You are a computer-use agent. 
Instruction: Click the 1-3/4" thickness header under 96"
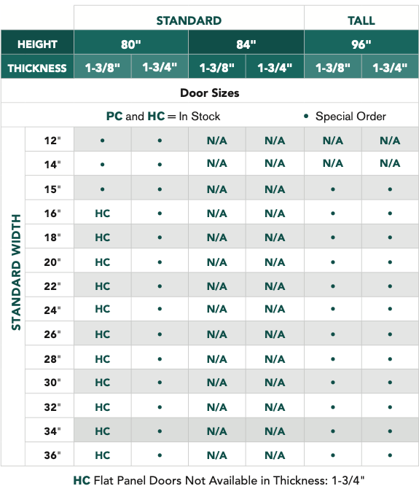pyautogui.click(x=390, y=68)
